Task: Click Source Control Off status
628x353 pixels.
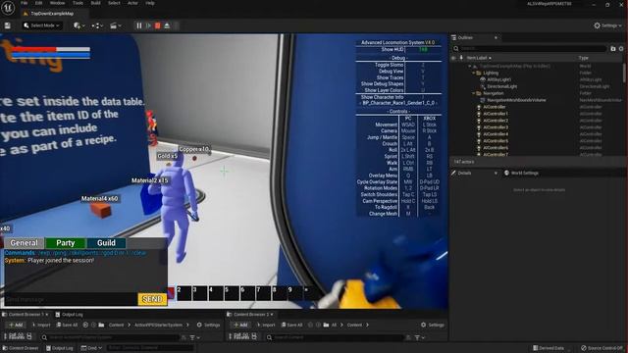Action: [602, 348]
